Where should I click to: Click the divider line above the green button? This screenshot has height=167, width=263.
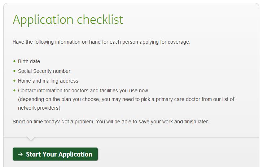point(144,137)
